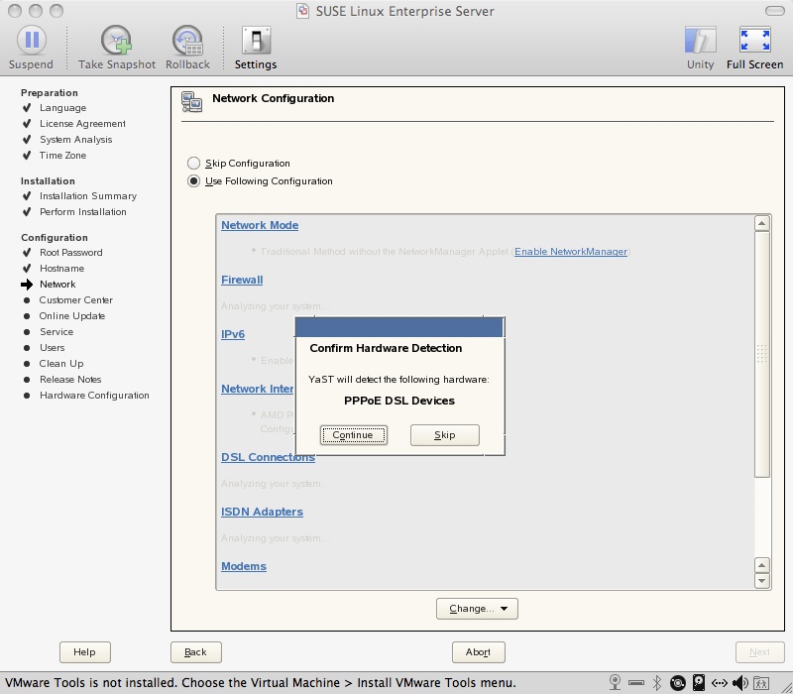793x694 pixels.
Task: Click the Network Configuration header icon
Action: (x=192, y=102)
